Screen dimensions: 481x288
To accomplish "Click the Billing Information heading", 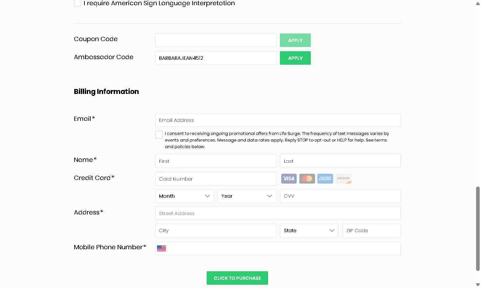I will pos(106,92).
